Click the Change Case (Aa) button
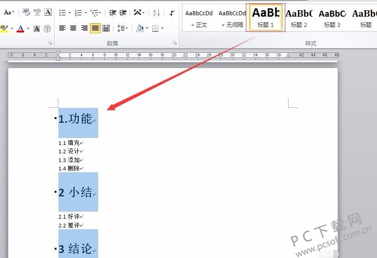Screen dimensions: 377x258 point(9,12)
